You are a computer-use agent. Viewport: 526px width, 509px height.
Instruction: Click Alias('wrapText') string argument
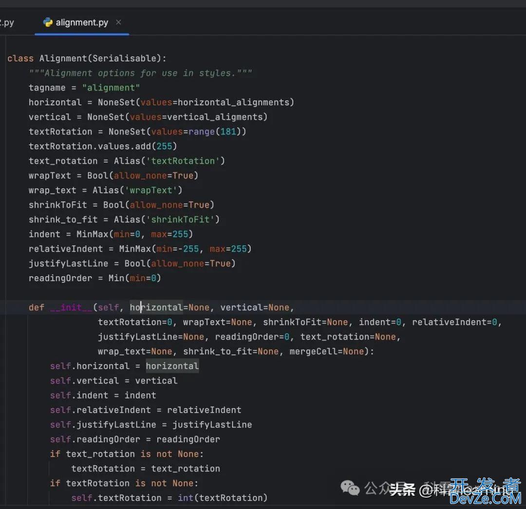151,190
